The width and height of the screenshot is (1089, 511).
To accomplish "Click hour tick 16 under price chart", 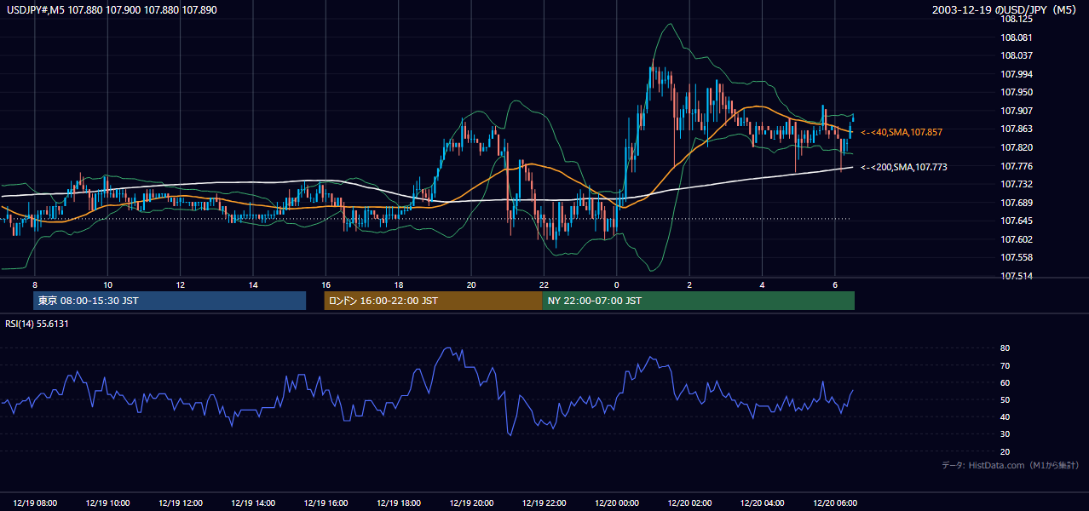I will pos(326,284).
